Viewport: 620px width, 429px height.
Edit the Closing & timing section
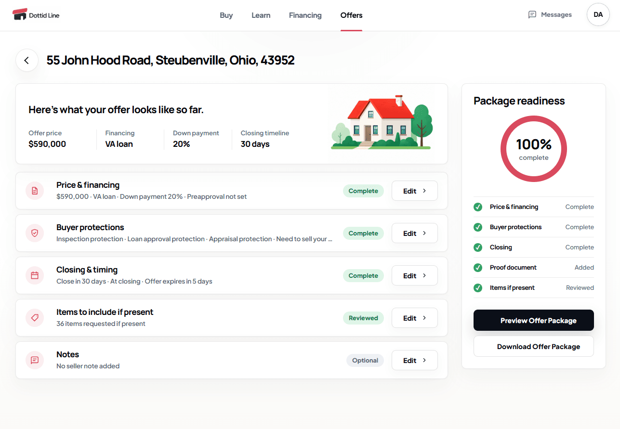(415, 275)
